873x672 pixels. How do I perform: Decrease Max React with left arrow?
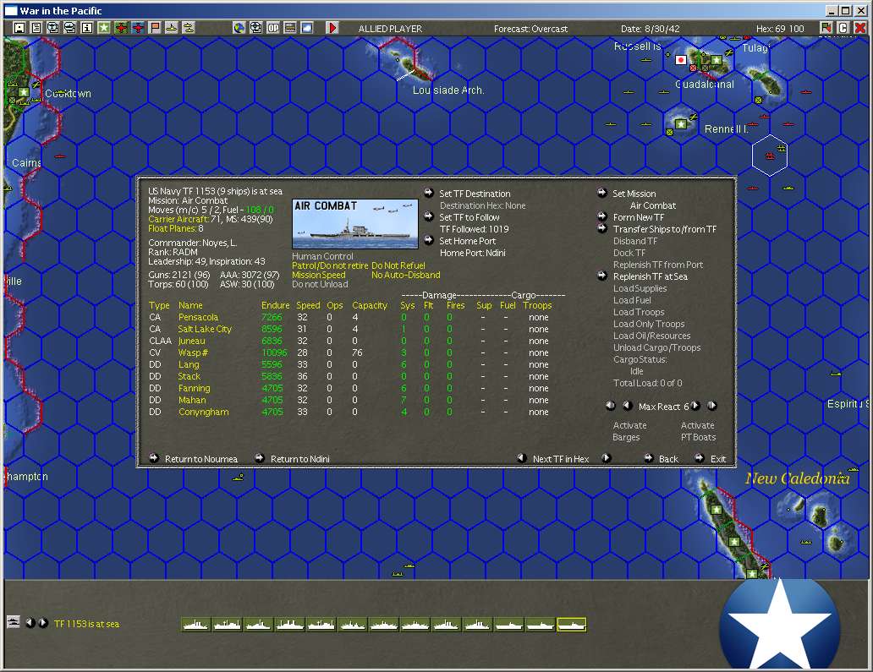(628, 406)
